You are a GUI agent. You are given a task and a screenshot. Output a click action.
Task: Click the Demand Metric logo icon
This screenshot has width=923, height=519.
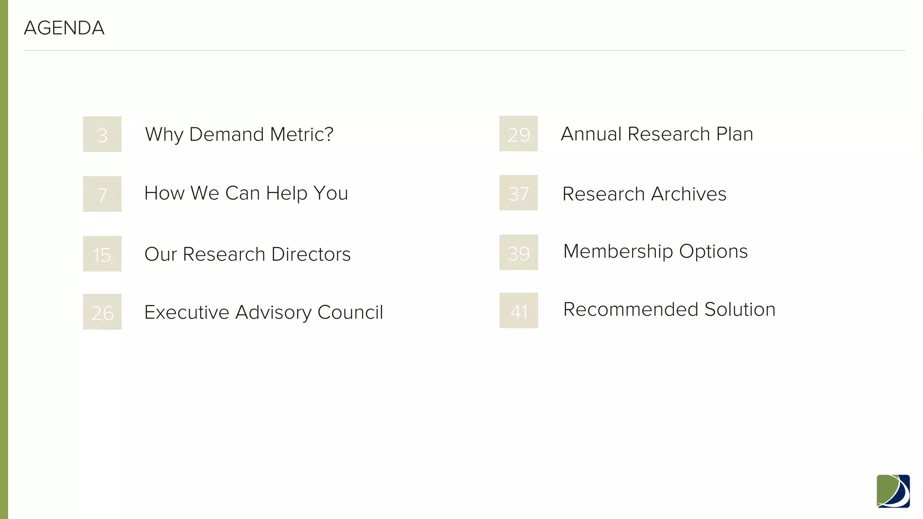893,491
